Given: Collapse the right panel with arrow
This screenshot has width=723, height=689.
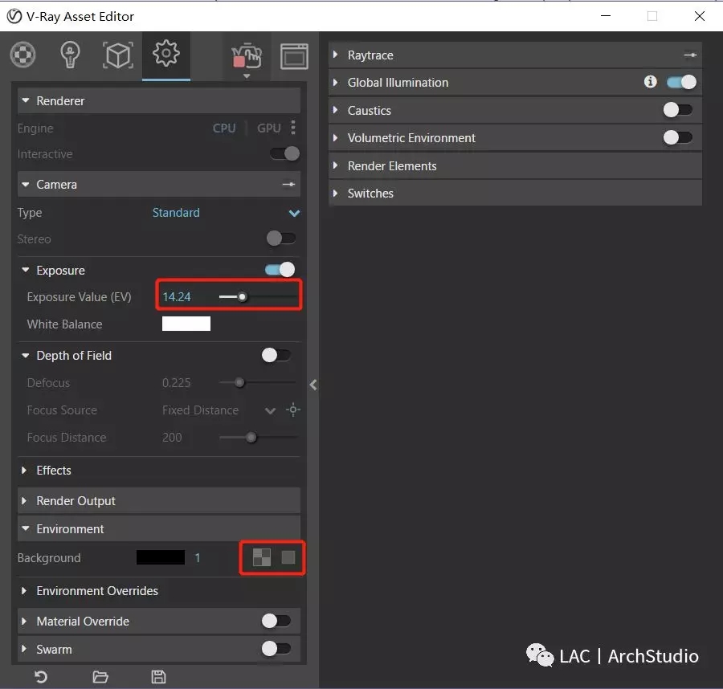Looking at the screenshot, I should [x=313, y=385].
